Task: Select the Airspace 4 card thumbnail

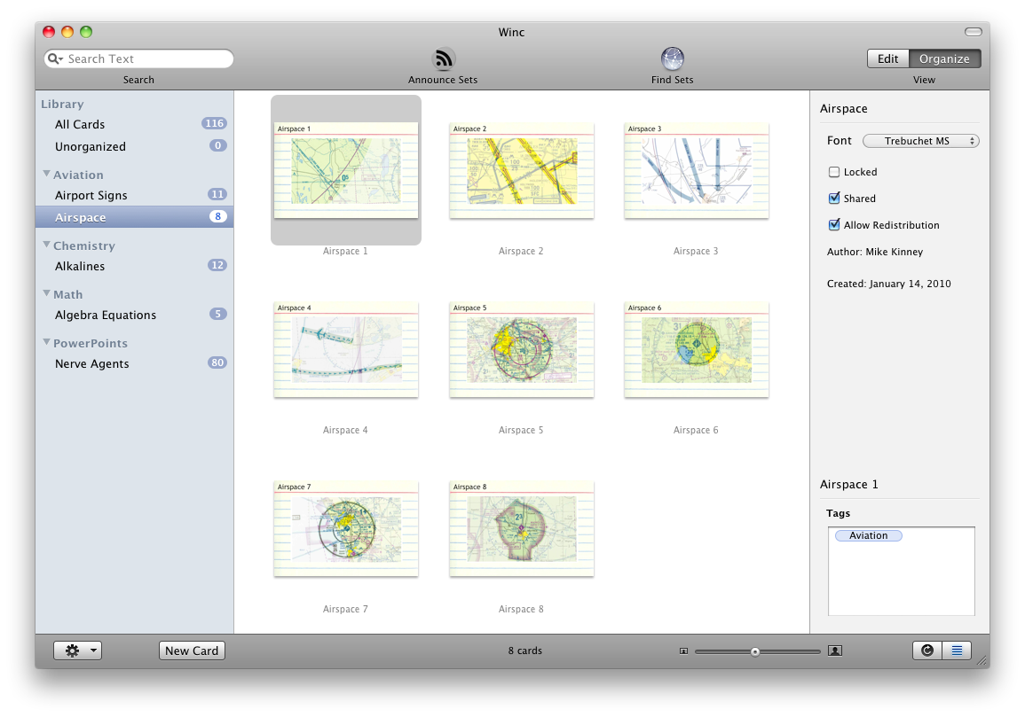Action: click(x=346, y=349)
